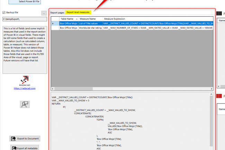
Task: Click the VAR __MAX_VALUES_TO_SHOW = 3 line
Action: click(71, 100)
